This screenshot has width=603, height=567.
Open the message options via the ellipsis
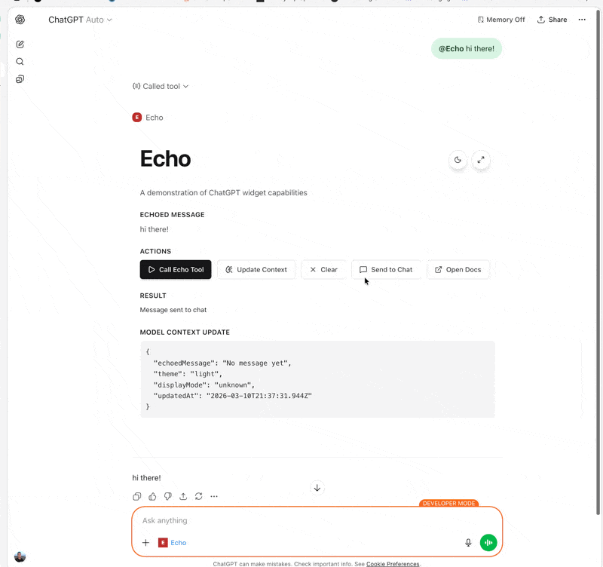pyautogui.click(x=214, y=496)
